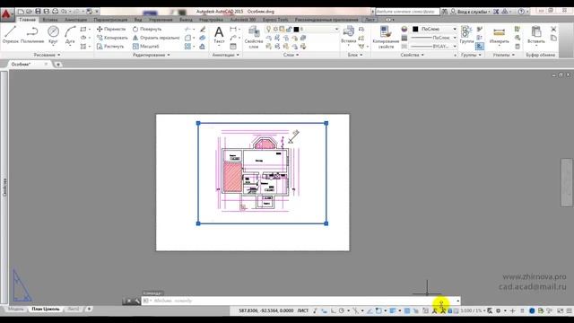The height and width of the screenshot is (323, 574).
Task: Add a new layout with plus button
Action: pyautogui.click(x=89, y=310)
